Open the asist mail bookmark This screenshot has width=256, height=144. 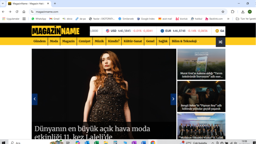click(x=165, y=19)
